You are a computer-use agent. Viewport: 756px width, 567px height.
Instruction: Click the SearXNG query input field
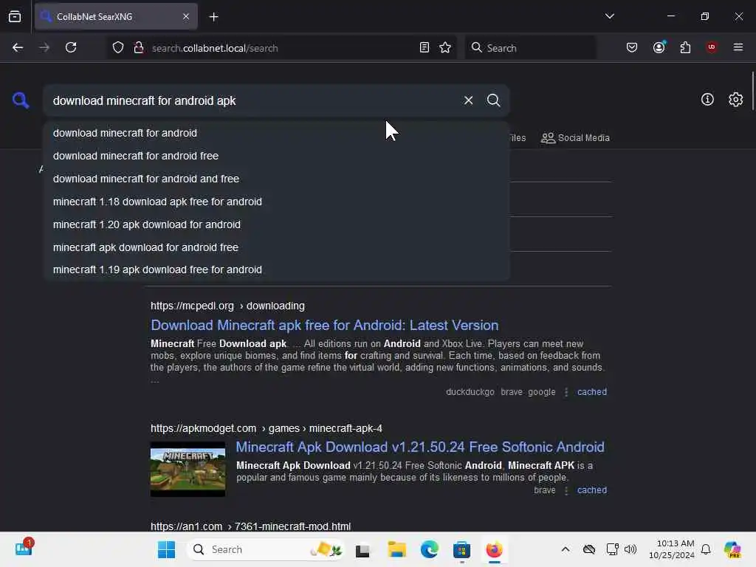tap(253, 100)
